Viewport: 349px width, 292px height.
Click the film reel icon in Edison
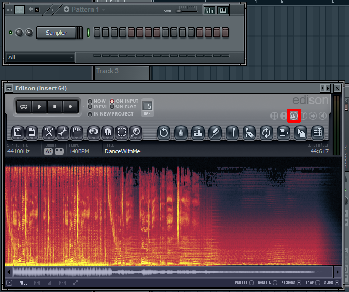point(274,116)
